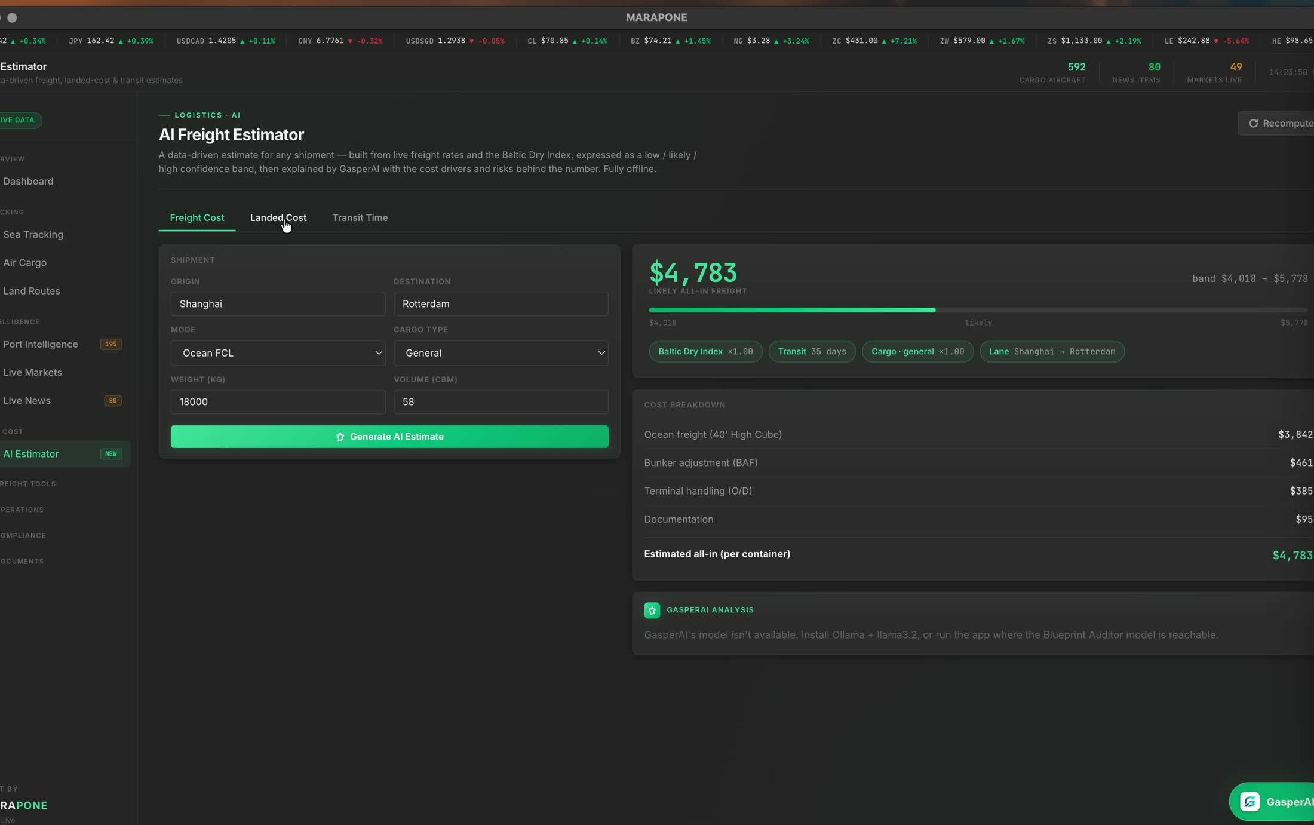Image resolution: width=1314 pixels, height=825 pixels.
Task: Click the $4,783 likely all-in freight figure
Action: [x=693, y=272]
